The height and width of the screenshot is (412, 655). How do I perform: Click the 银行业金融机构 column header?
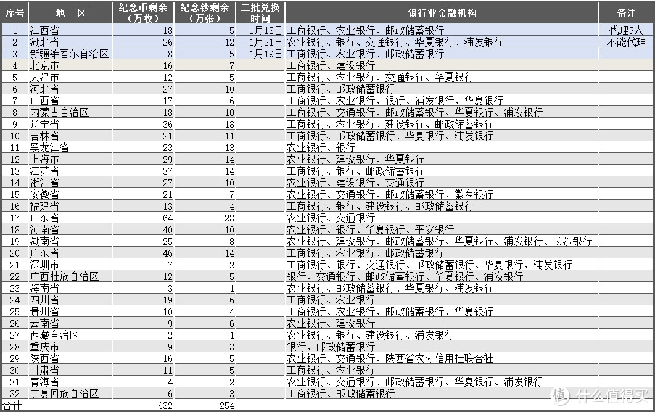tap(442, 13)
